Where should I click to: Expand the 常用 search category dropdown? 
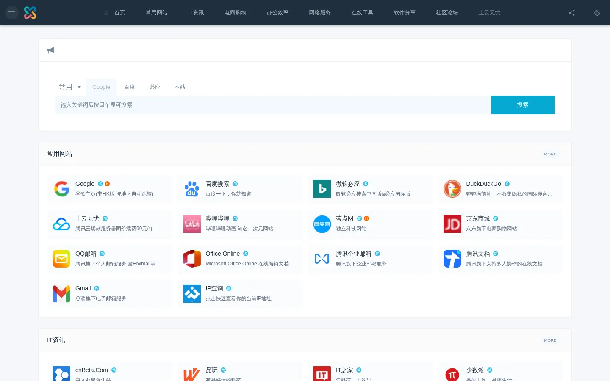click(x=70, y=87)
